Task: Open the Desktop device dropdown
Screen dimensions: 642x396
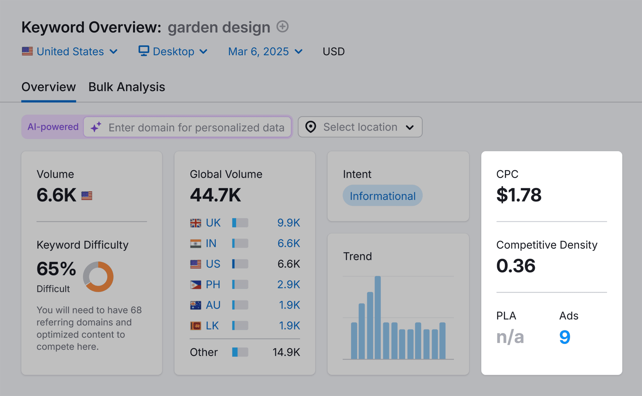Action: [174, 51]
